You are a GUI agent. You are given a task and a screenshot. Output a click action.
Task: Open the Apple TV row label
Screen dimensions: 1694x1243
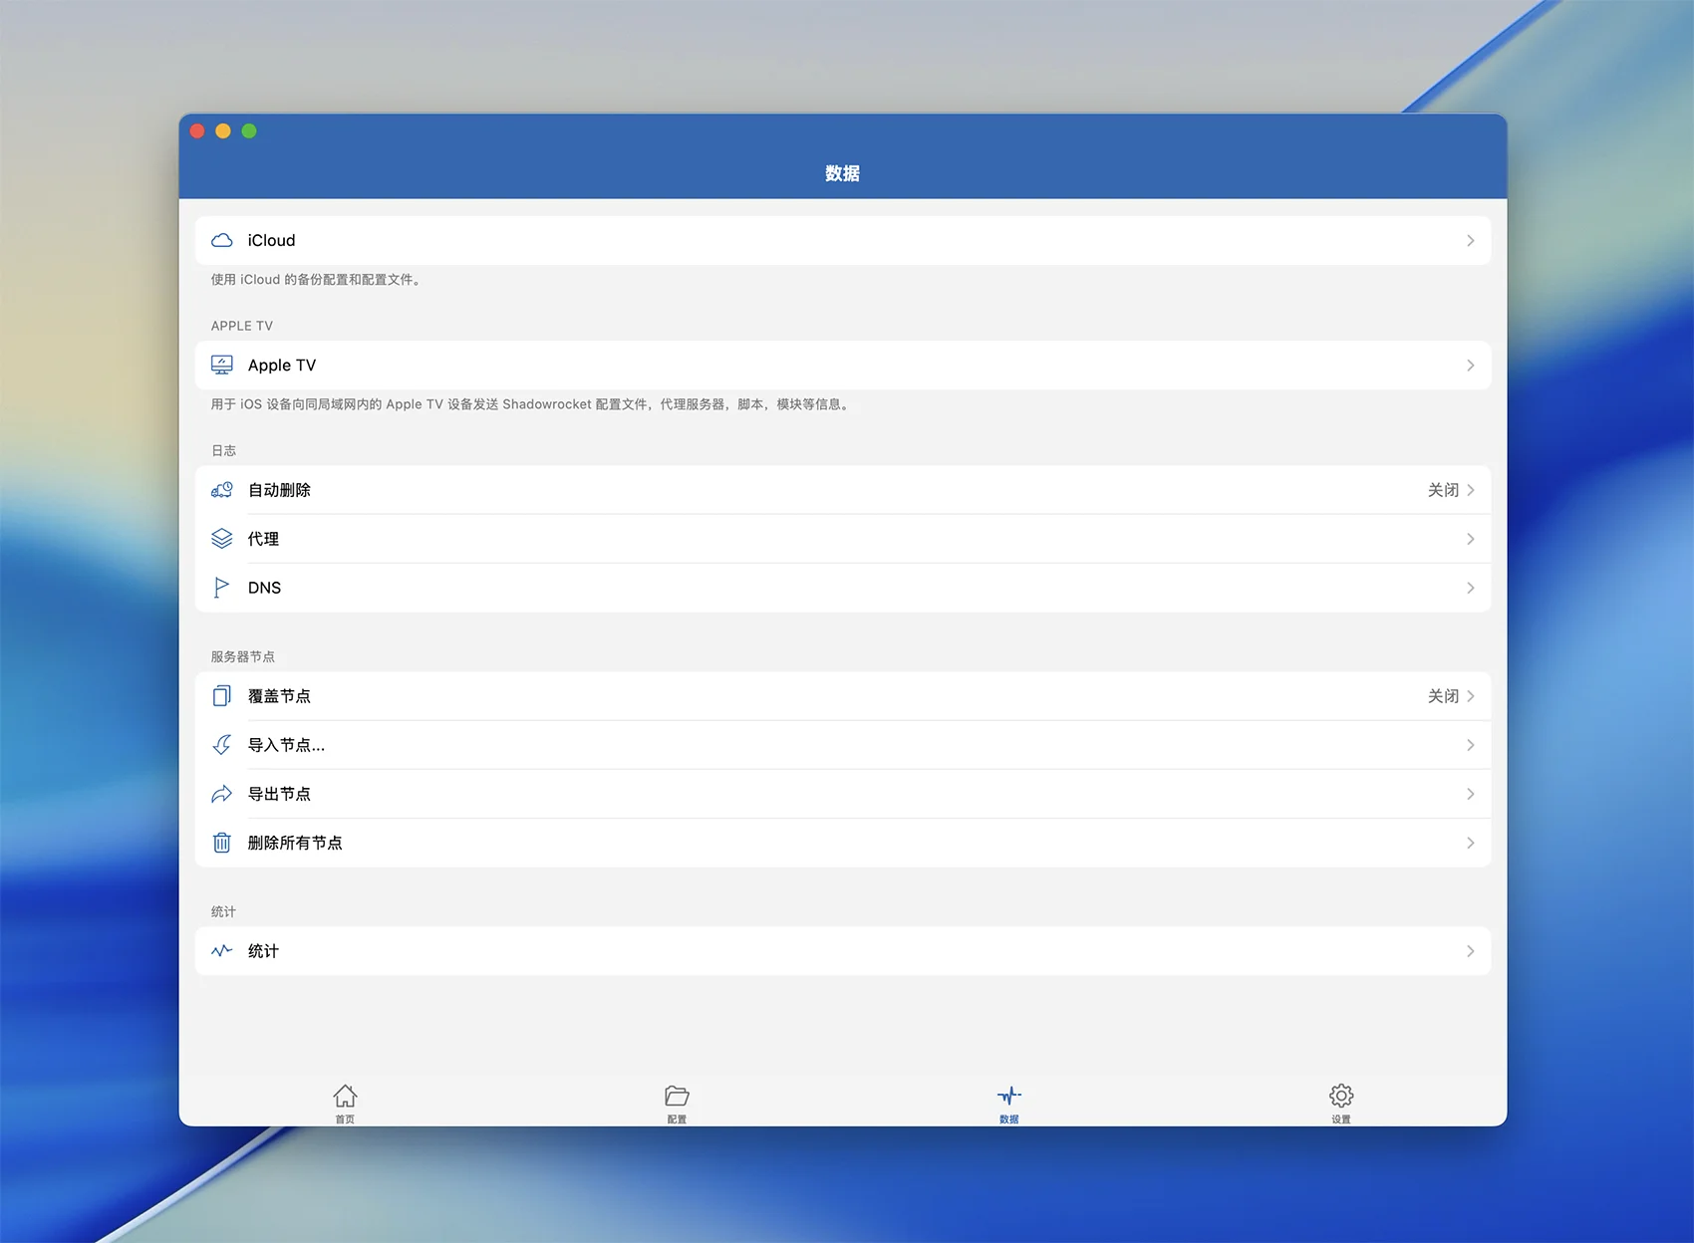point(282,366)
